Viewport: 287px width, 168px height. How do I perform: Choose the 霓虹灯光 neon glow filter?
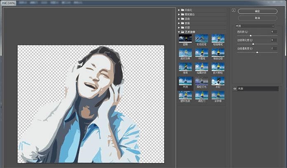pyautogui.click(x=202, y=81)
